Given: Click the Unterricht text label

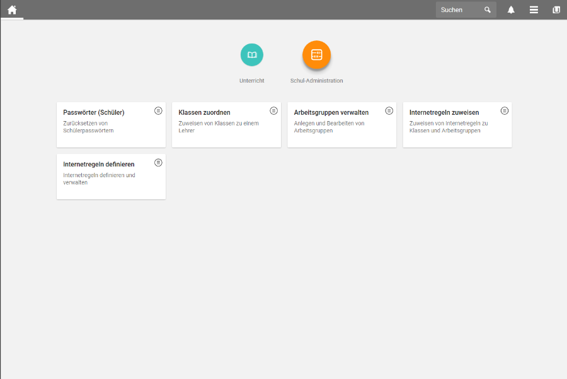Looking at the screenshot, I should click(252, 81).
